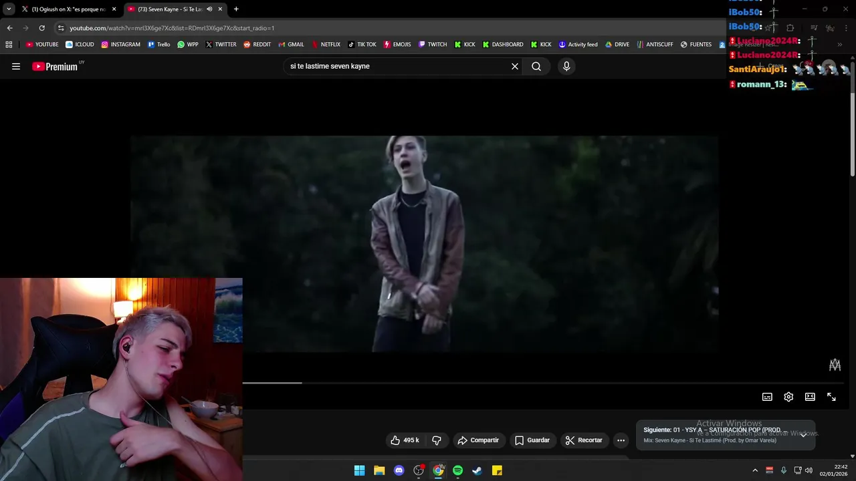The width and height of the screenshot is (856, 481).
Task: Open the REDDIT bookmark
Action: [257, 45]
